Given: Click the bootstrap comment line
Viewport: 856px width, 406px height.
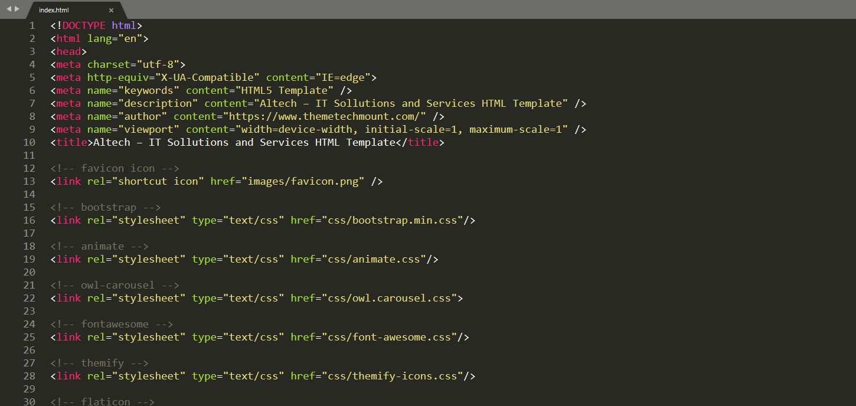Looking at the screenshot, I should tap(106, 207).
